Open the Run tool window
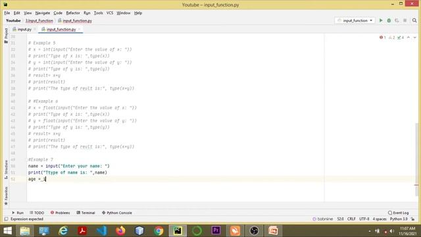The height and width of the screenshot is (237, 421). (x=18, y=213)
